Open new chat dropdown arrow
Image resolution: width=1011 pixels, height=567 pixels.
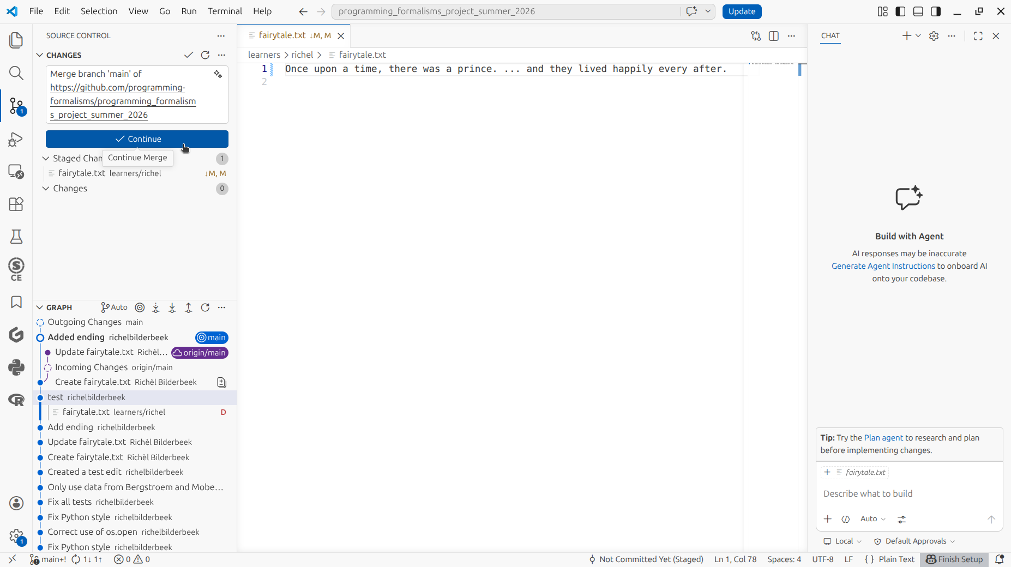coord(918,36)
